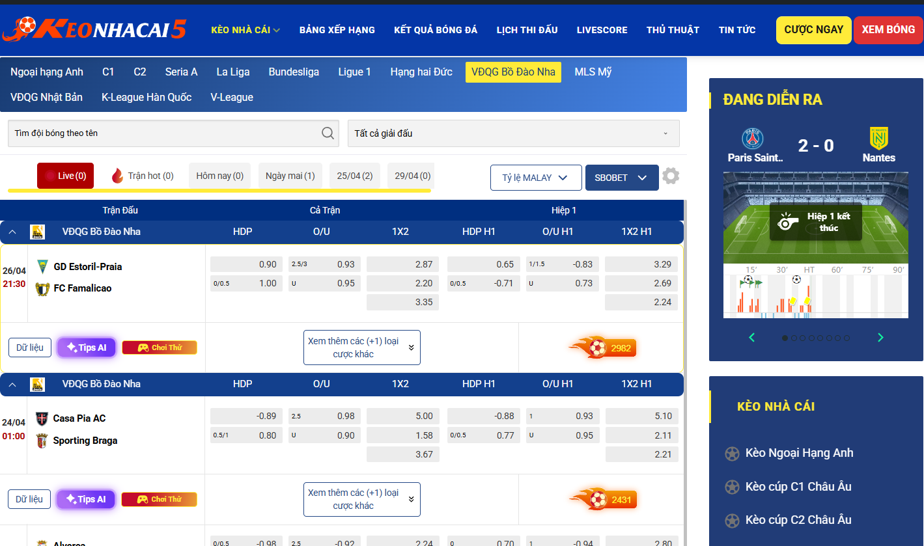Click the GD Estoril-Praia team crest
This screenshot has width=924, height=546.
(42, 267)
